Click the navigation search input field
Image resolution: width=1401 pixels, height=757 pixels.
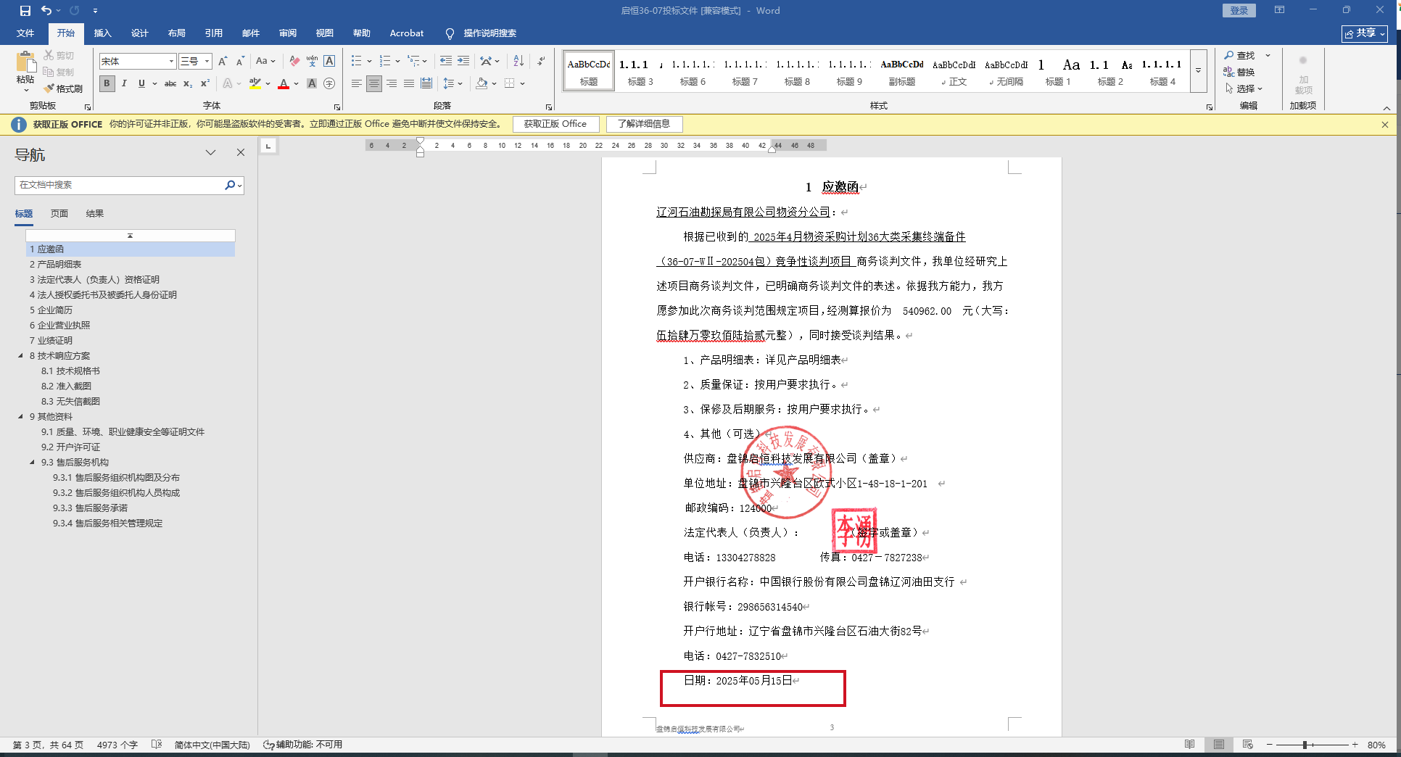[x=120, y=186]
